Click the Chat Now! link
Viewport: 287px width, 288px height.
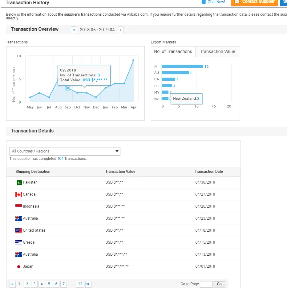coord(216,2)
